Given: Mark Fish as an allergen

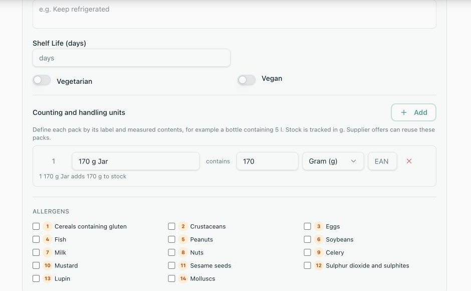Looking at the screenshot, I should [x=36, y=239].
